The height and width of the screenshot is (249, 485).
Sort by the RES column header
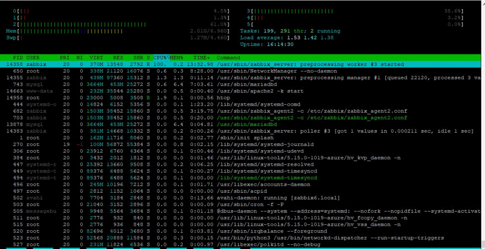pyautogui.click(x=118, y=58)
